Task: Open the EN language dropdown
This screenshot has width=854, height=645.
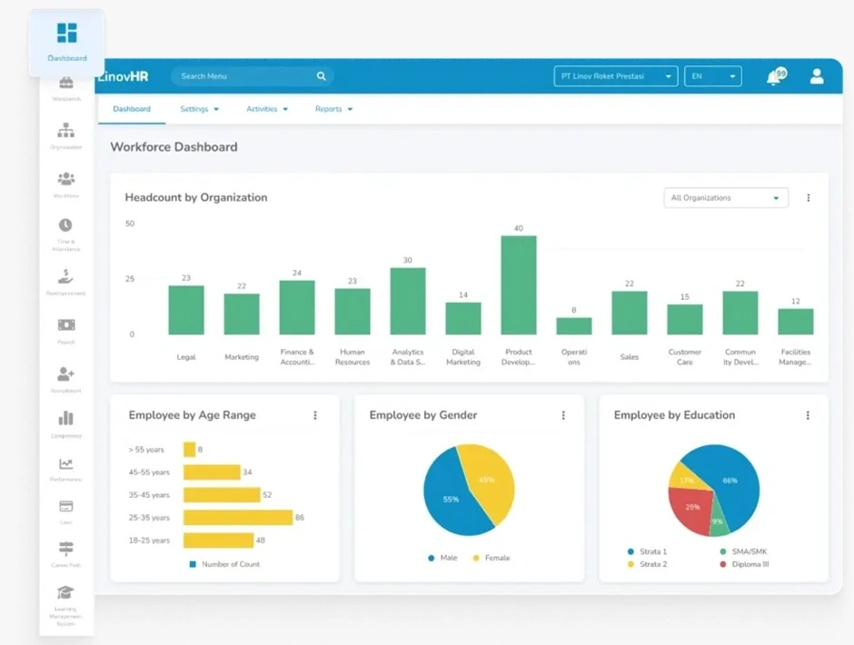Action: click(712, 76)
